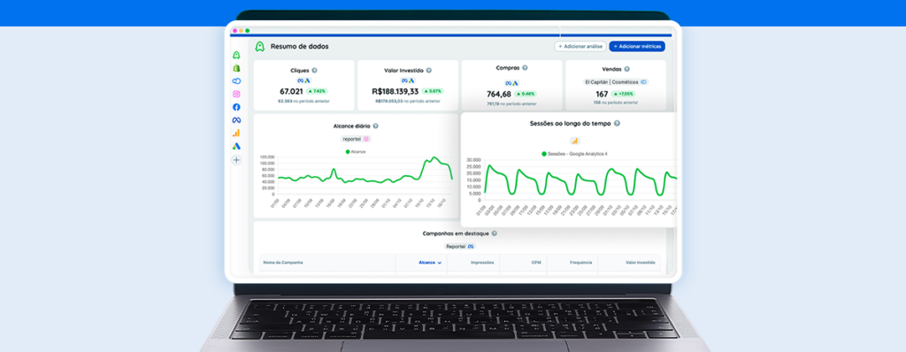The height and width of the screenshot is (352, 906).
Task: Click the Resumo de dados title
Action: pos(299,46)
